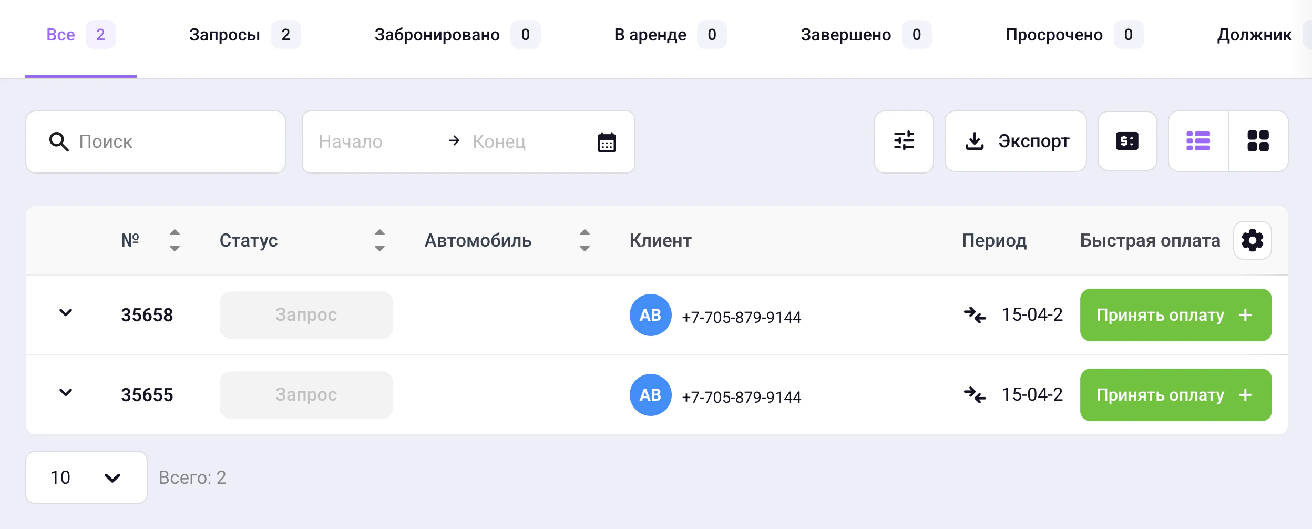Click the АВ client avatar on row 35658
This screenshot has height=529, width=1312.
pyautogui.click(x=651, y=315)
